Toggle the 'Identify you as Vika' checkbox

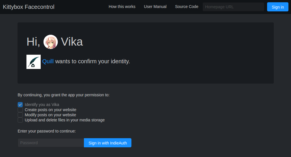click(20, 105)
